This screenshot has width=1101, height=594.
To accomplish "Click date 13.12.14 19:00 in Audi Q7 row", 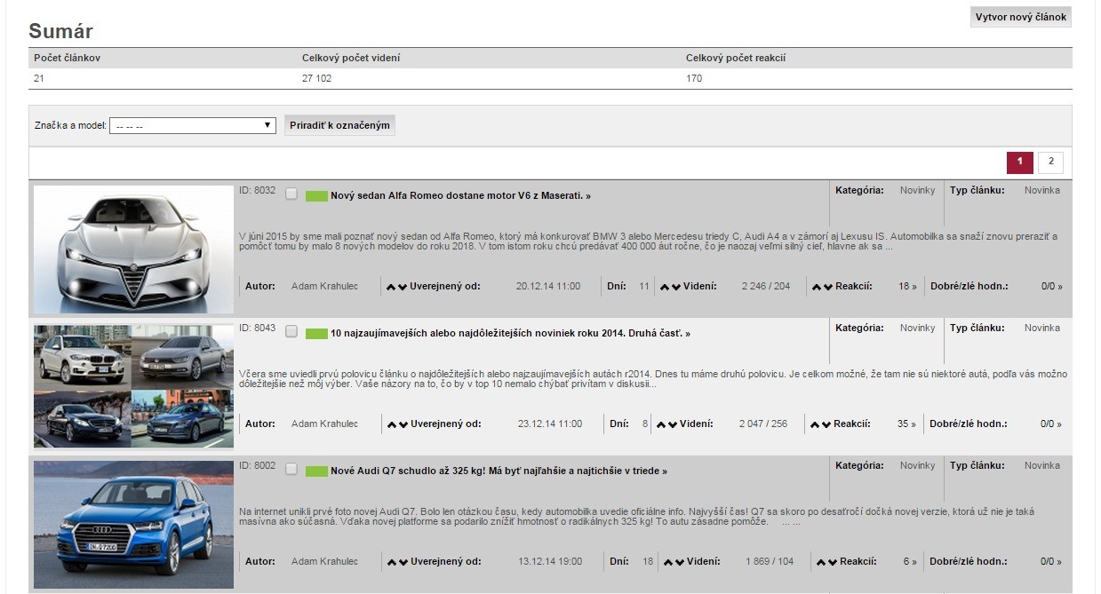I will 550,562.
